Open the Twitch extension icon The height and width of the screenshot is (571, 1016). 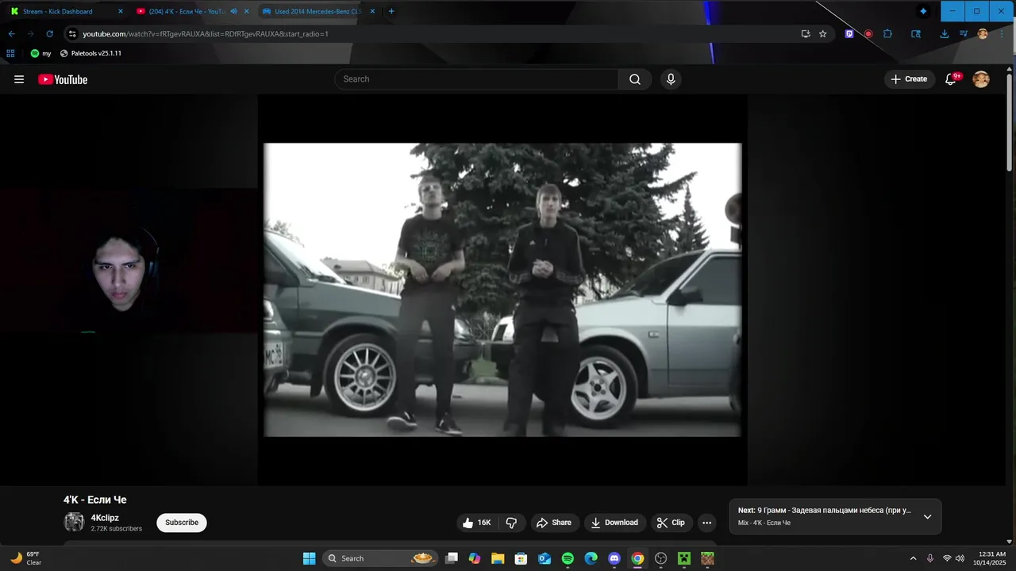tap(849, 34)
